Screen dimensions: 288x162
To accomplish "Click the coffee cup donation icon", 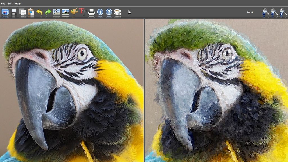I will click(x=118, y=12).
